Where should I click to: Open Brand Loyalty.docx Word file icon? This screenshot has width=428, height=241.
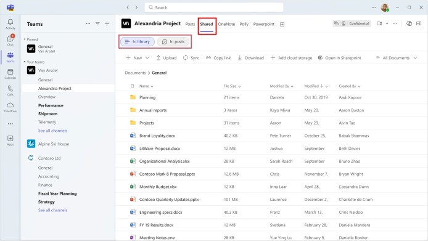pyautogui.click(x=133, y=136)
